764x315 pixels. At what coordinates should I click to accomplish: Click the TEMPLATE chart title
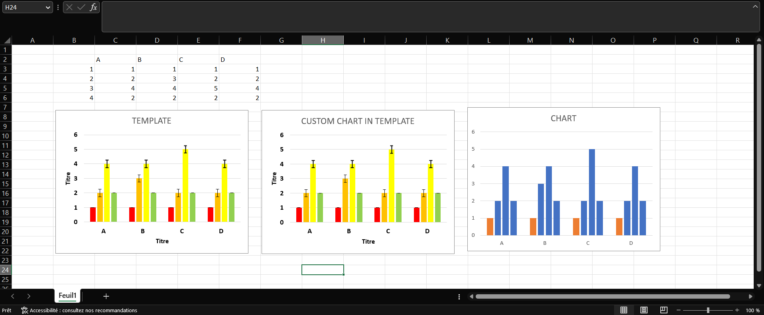pyautogui.click(x=152, y=121)
